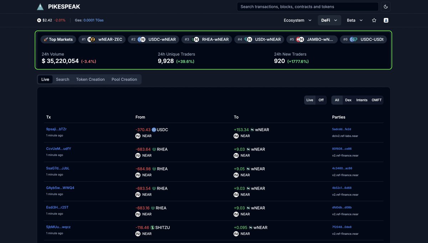This screenshot has height=243, width=428.
Task: Click the NEAR price coin icon
Action: (x=39, y=20)
